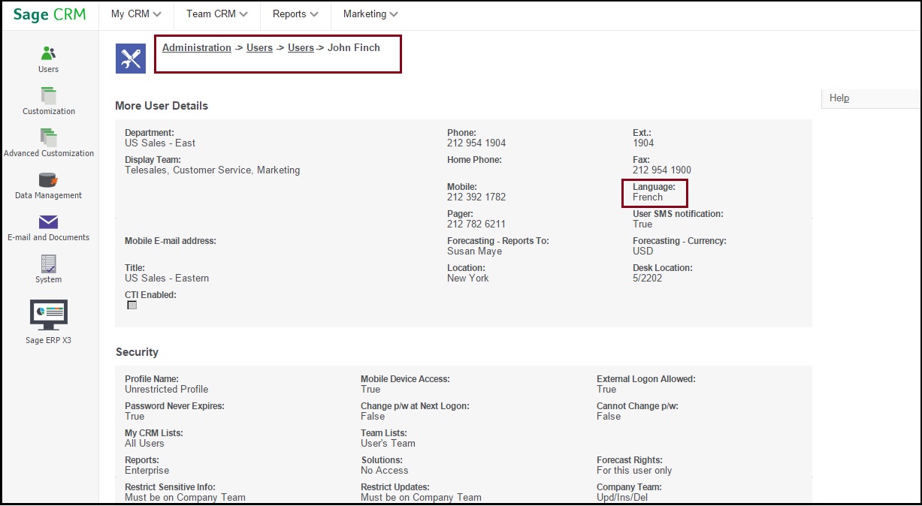Click the administration tools wrench icon
922x506 pixels.
pos(131,59)
